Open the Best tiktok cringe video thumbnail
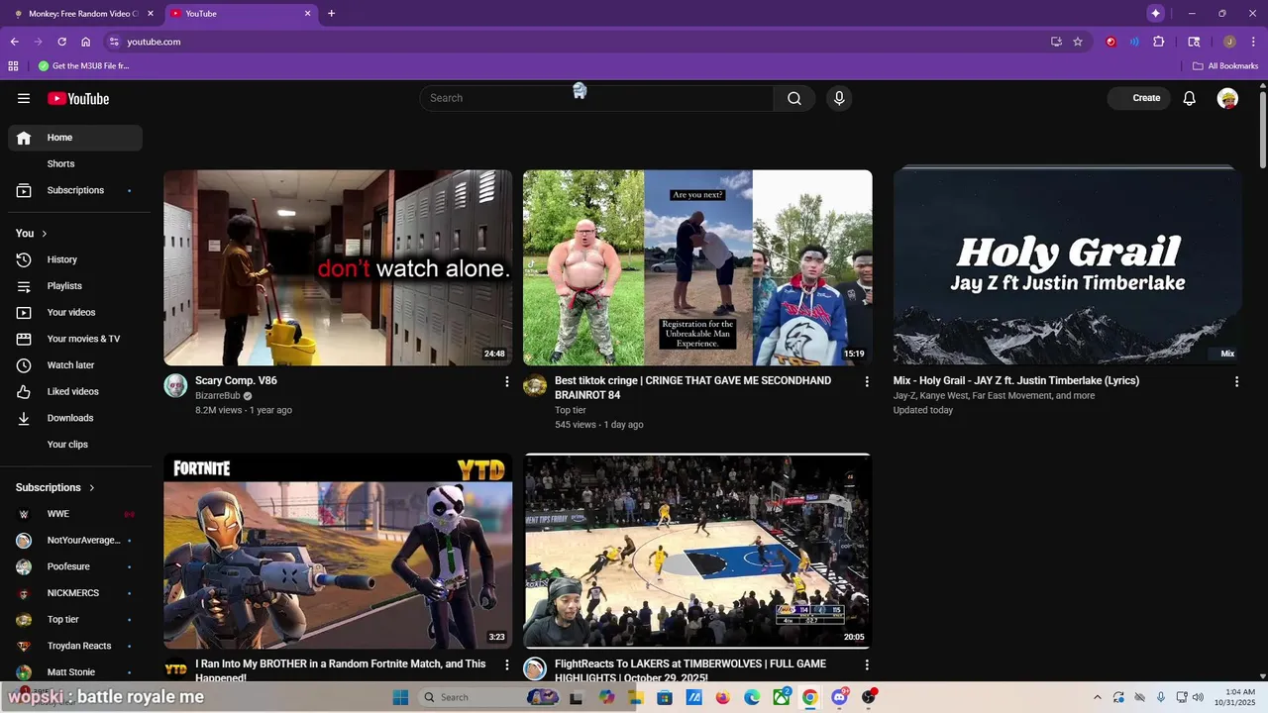Viewport: 1268px width, 713px height. pyautogui.click(x=697, y=267)
